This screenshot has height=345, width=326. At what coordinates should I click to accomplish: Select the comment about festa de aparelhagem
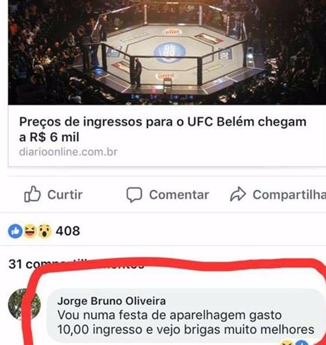click(x=186, y=322)
